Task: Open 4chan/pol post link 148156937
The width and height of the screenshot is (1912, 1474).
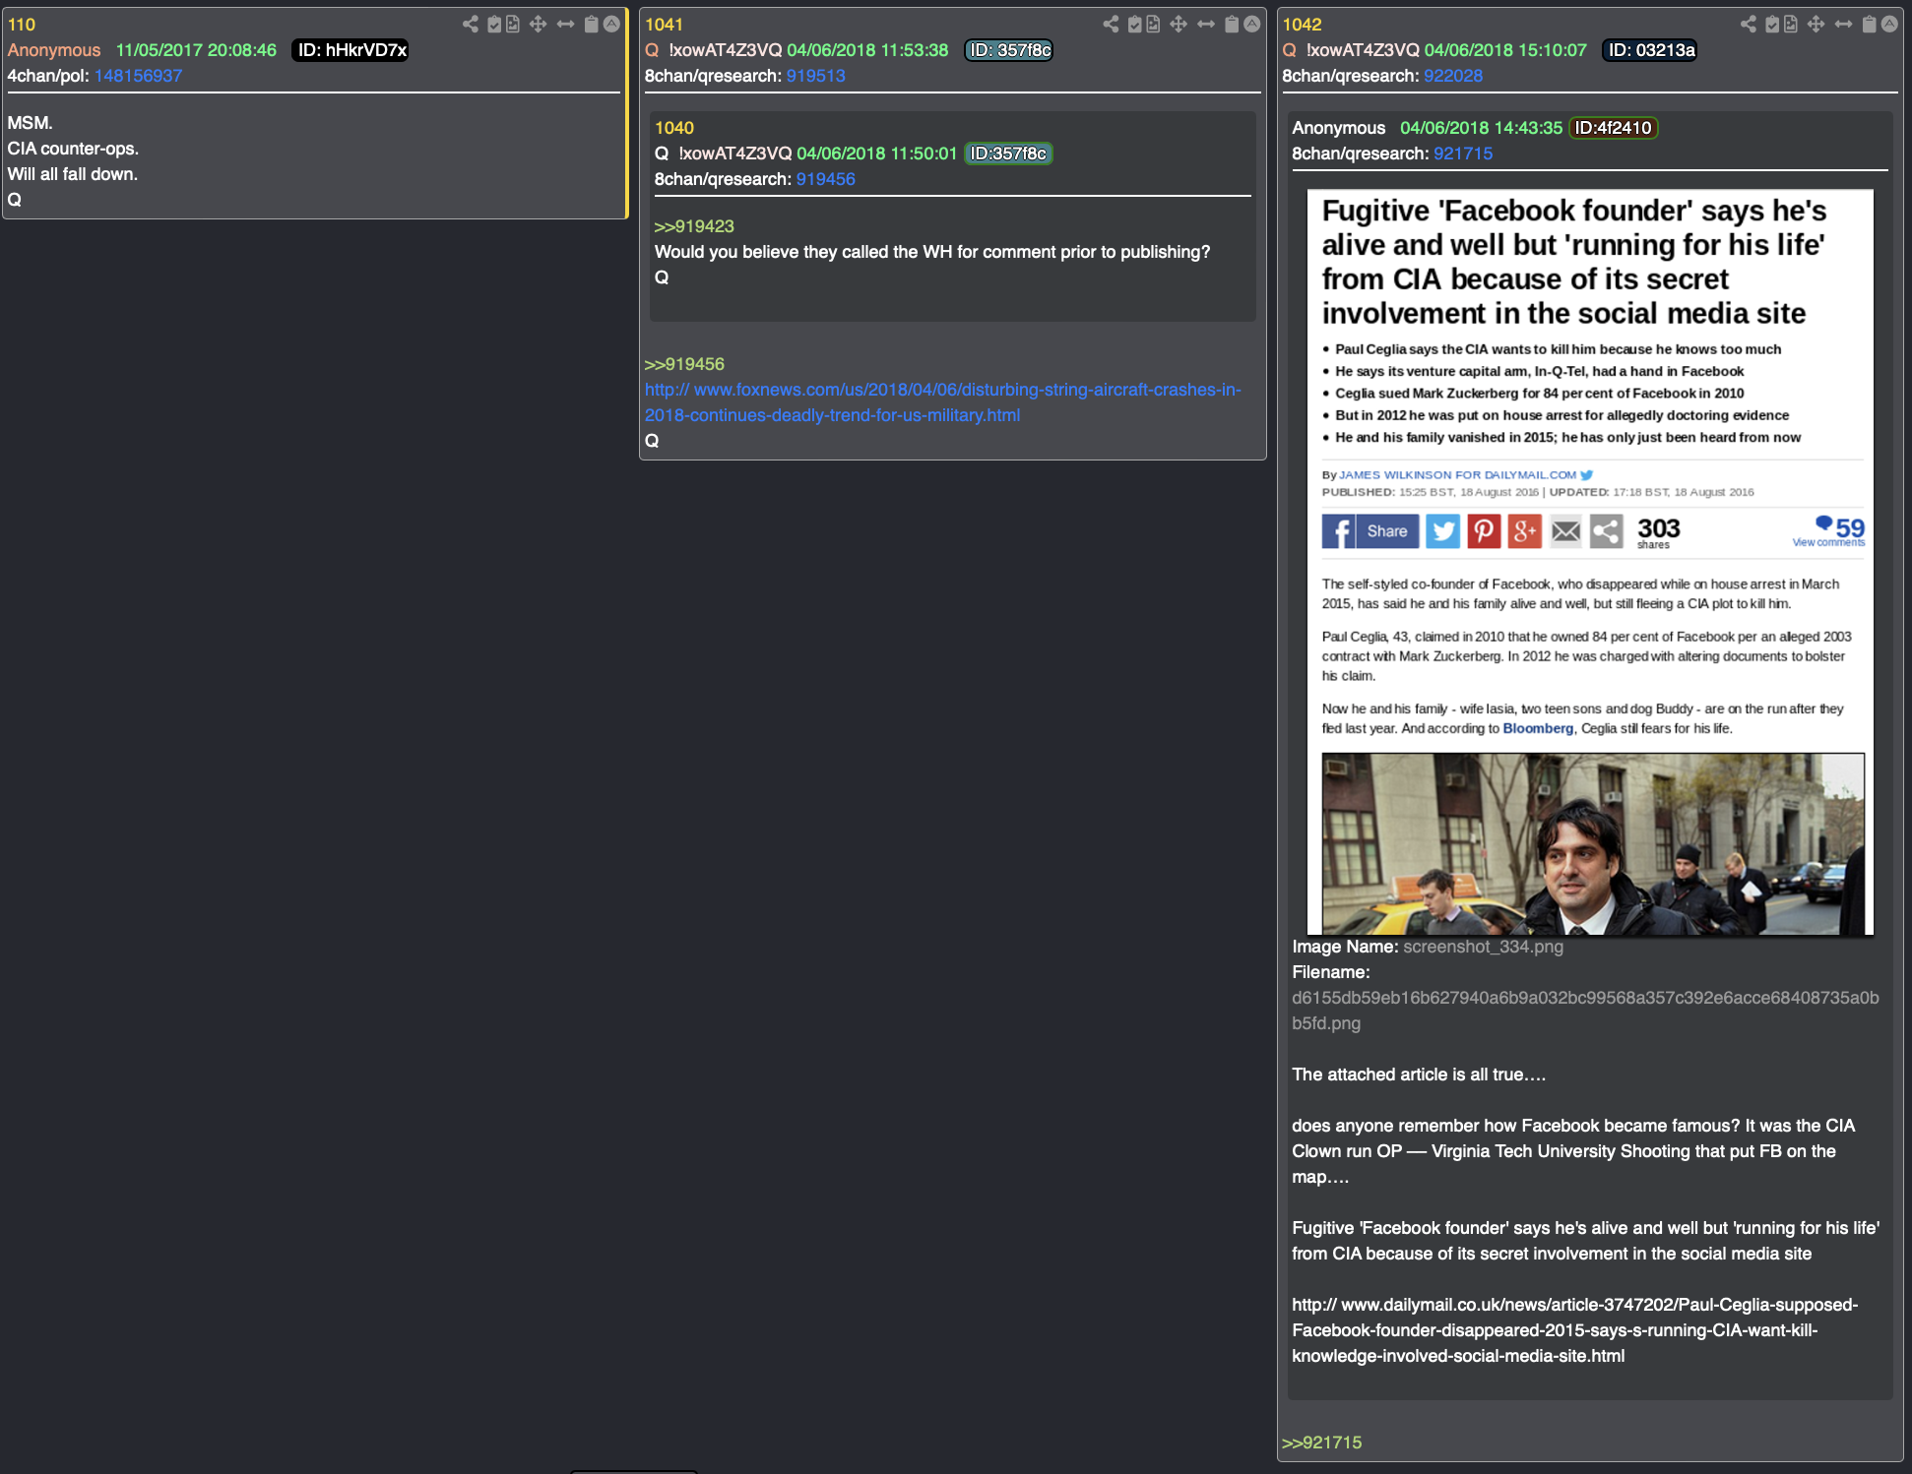Action: coord(138,76)
